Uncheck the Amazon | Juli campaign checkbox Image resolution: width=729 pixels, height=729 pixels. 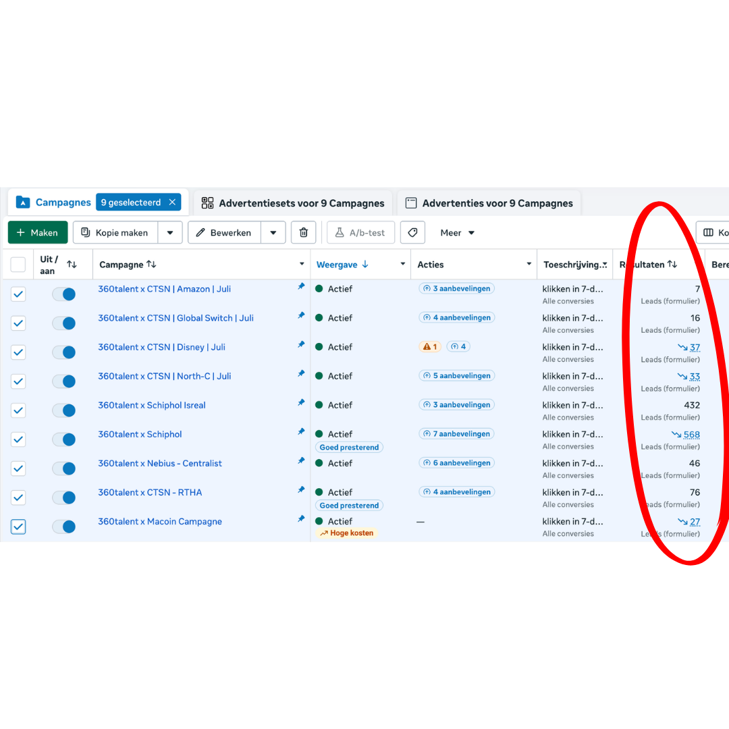[x=18, y=294]
